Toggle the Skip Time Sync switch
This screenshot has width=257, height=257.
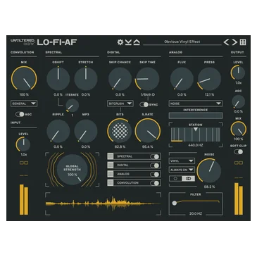144,104
